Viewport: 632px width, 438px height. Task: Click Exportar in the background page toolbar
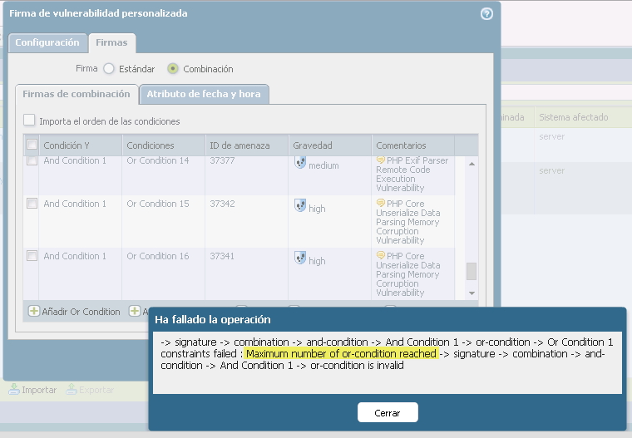tap(91, 390)
